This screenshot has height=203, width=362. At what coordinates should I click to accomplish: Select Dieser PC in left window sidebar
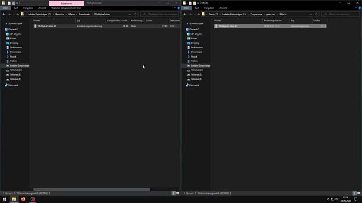13,29
